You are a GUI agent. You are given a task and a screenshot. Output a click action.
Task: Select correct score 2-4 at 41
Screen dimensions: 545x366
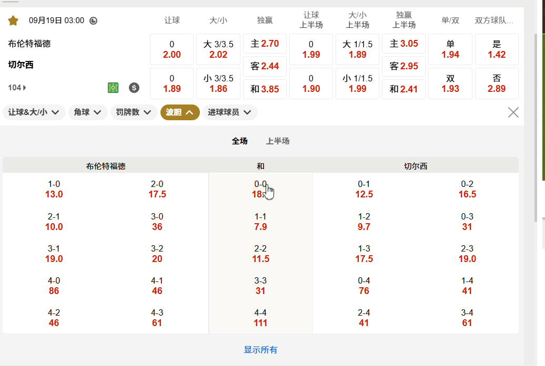click(364, 318)
